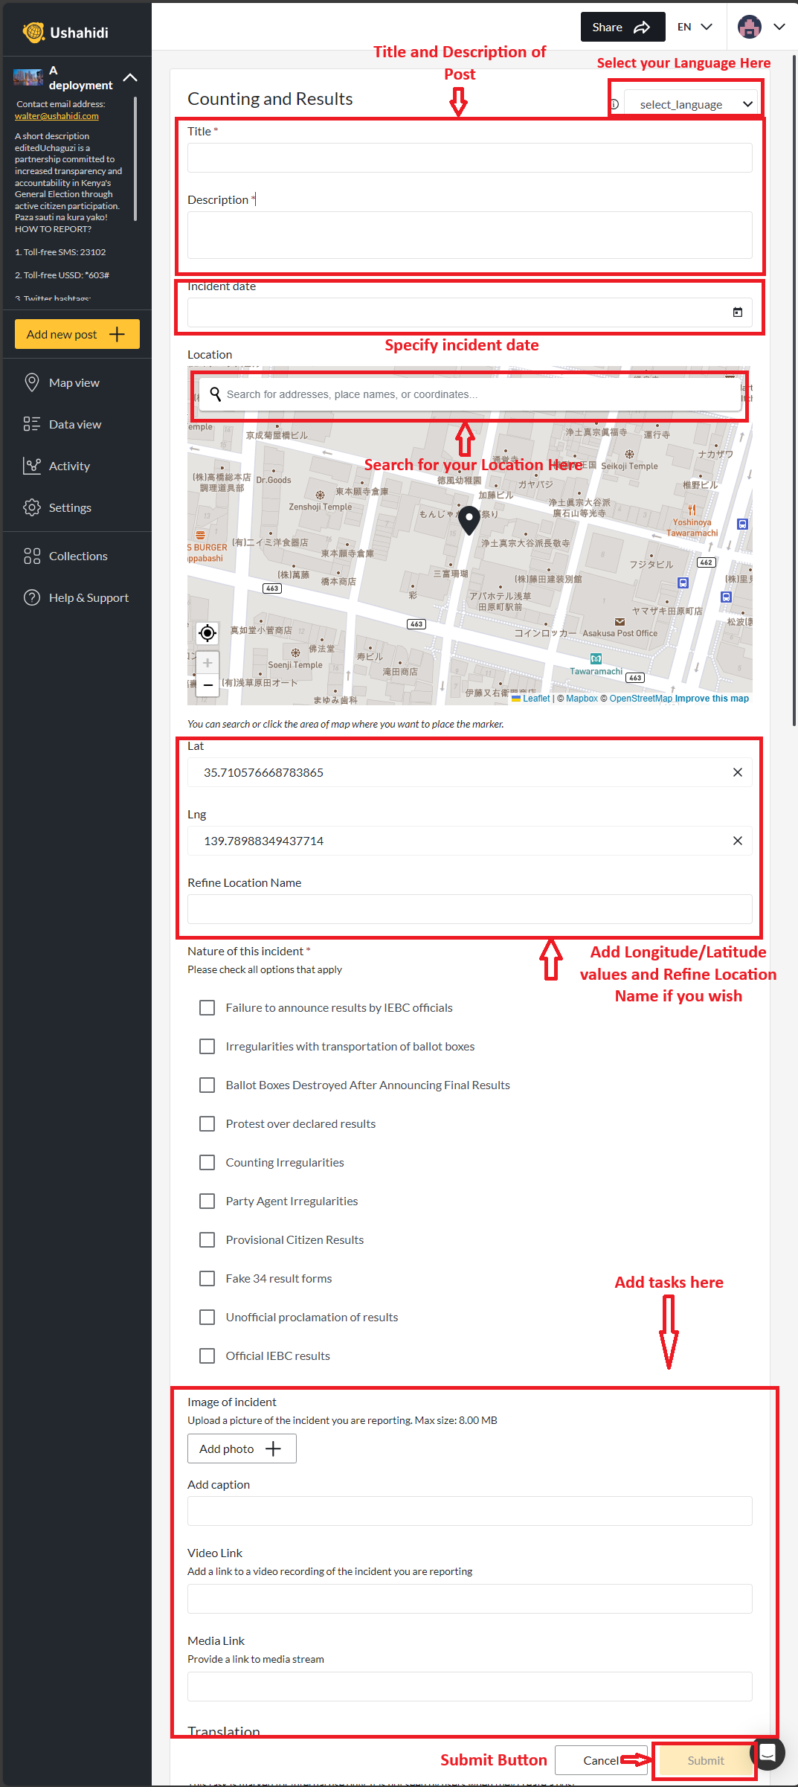Check Ballot Boxes Destroyed After Announcing Results
The image size is (798, 1787).
(x=207, y=1085)
